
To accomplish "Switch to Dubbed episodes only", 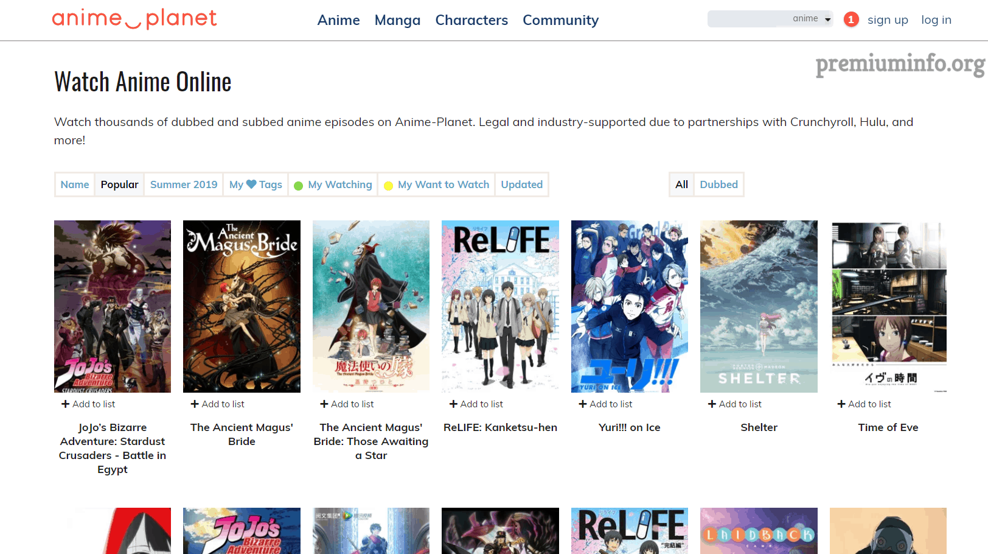I will [x=718, y=184].
